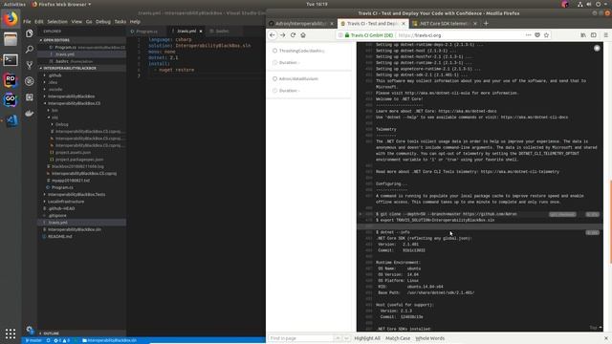Open Files from the Ubuntu dock
Viewport: 612px width, 344px height.
pos(11,39)
